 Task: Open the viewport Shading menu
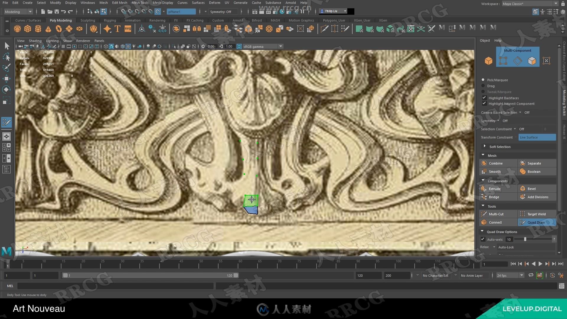[35, 41]
